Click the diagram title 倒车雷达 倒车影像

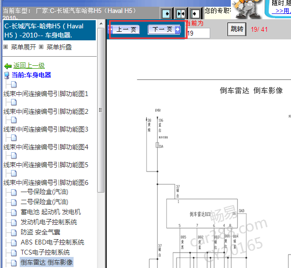coord(251,90)
